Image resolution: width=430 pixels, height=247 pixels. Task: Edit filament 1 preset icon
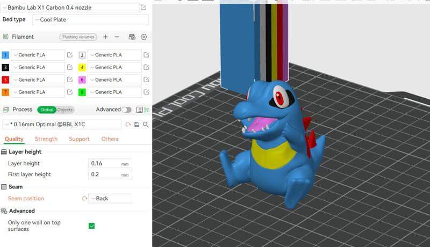point(70,55)
